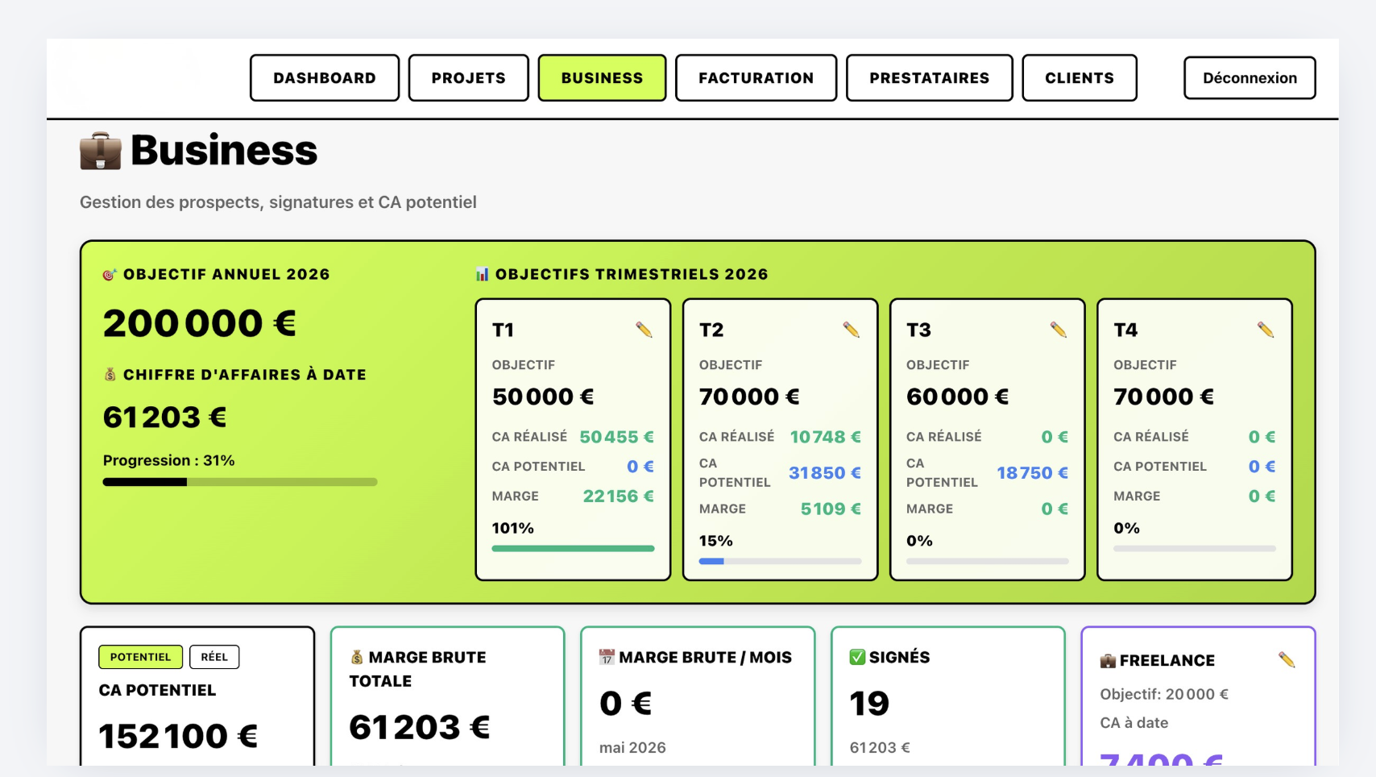Open the Clients tab
Viewport: 1376px width, 777px height.
[x=1080, y=78]
